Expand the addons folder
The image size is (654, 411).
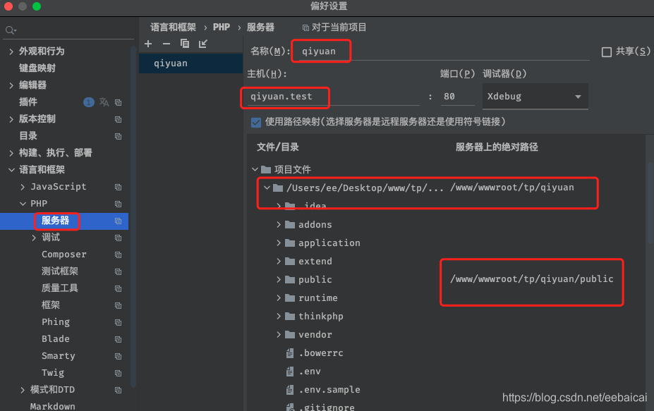coord(279,225)
